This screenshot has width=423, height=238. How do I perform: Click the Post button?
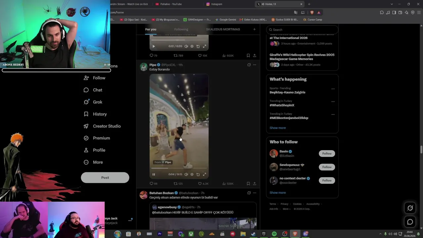105,178
